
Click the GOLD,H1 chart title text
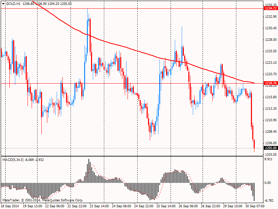tap(13, 4)
